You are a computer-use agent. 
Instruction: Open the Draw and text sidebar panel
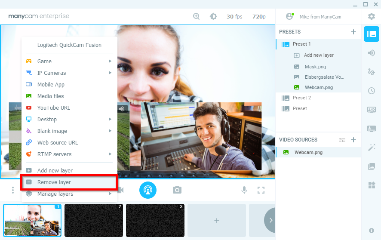[371, 72]
